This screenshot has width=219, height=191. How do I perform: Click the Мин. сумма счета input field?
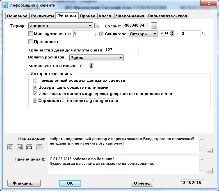click(83, 34)
